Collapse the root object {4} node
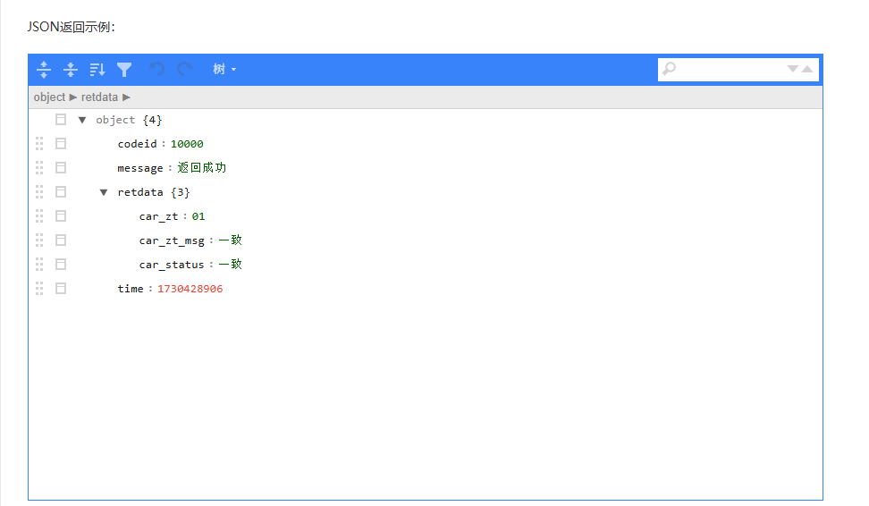The height and width of the screenshot is (506, 869). click(x=82, y=120)
